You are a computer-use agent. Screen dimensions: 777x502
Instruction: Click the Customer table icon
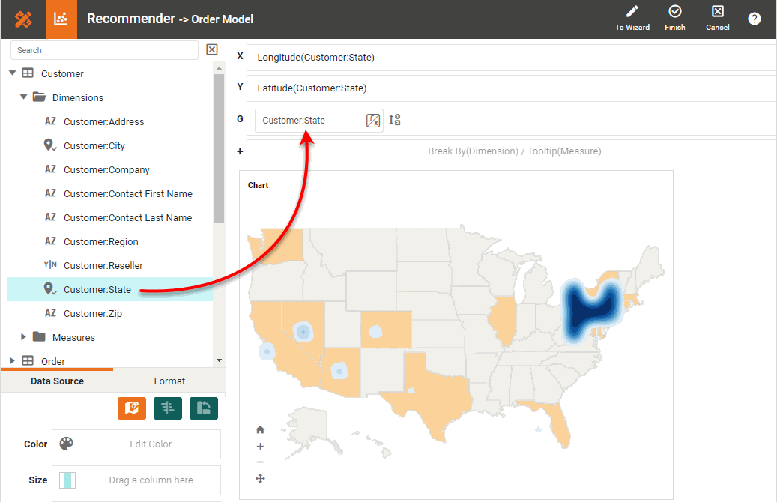tap(28, 73)
